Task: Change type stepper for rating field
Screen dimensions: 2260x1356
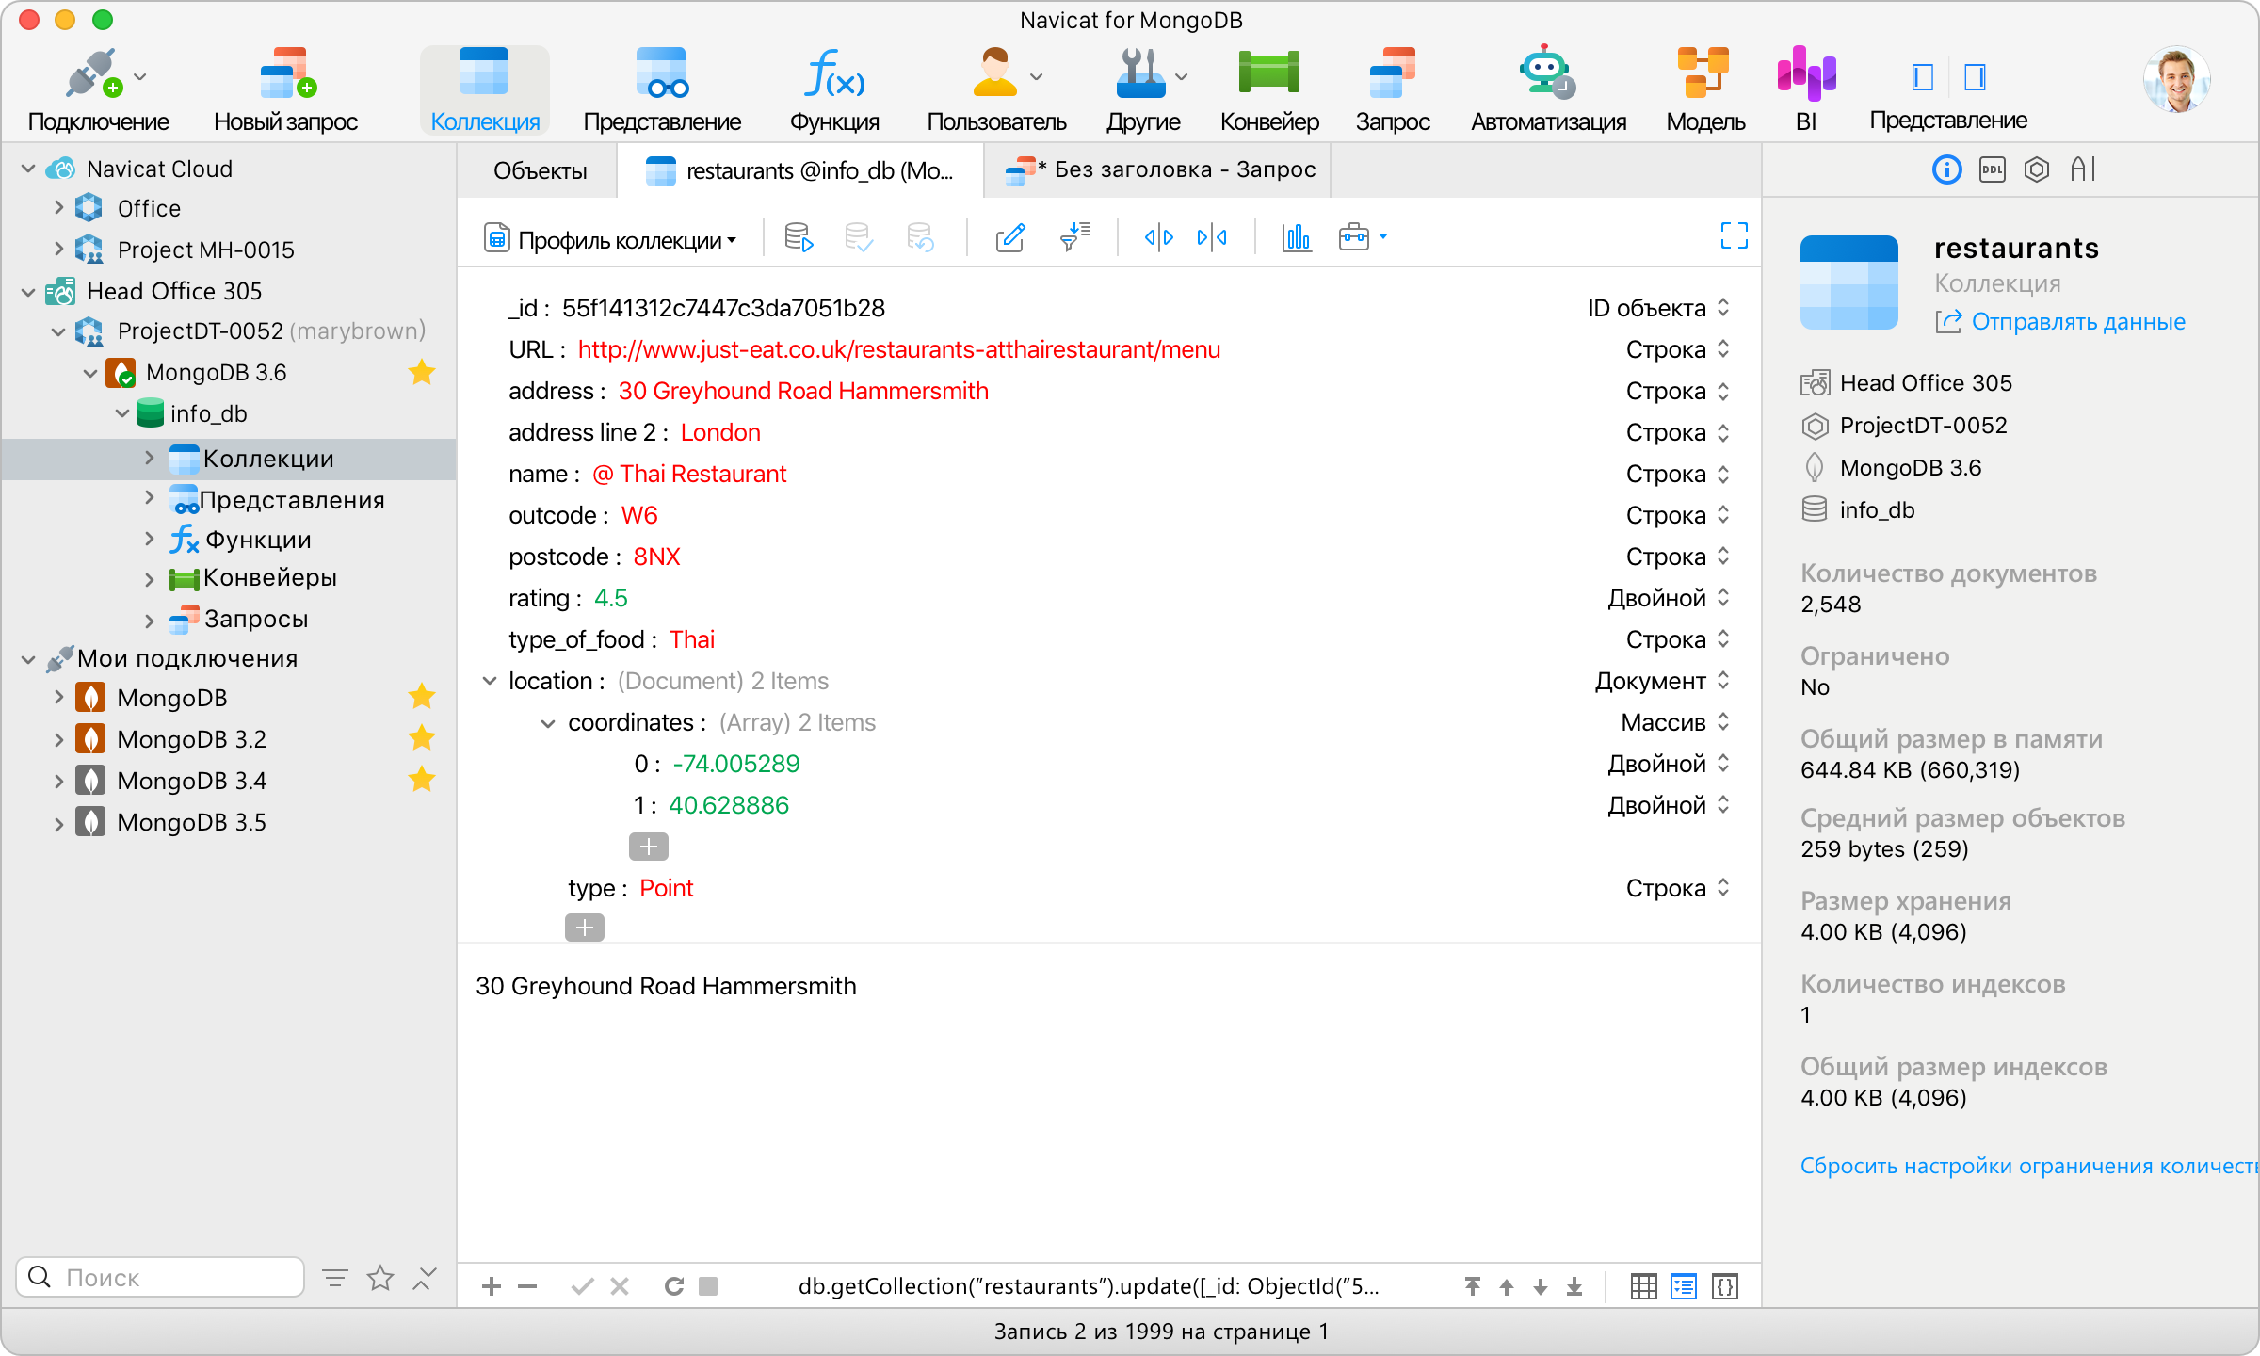Action: click(1723, 598)
